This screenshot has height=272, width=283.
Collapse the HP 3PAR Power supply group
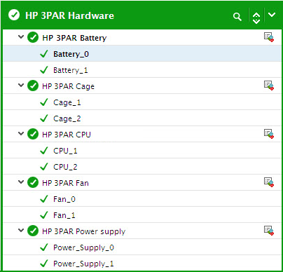(x=21, y=230)
